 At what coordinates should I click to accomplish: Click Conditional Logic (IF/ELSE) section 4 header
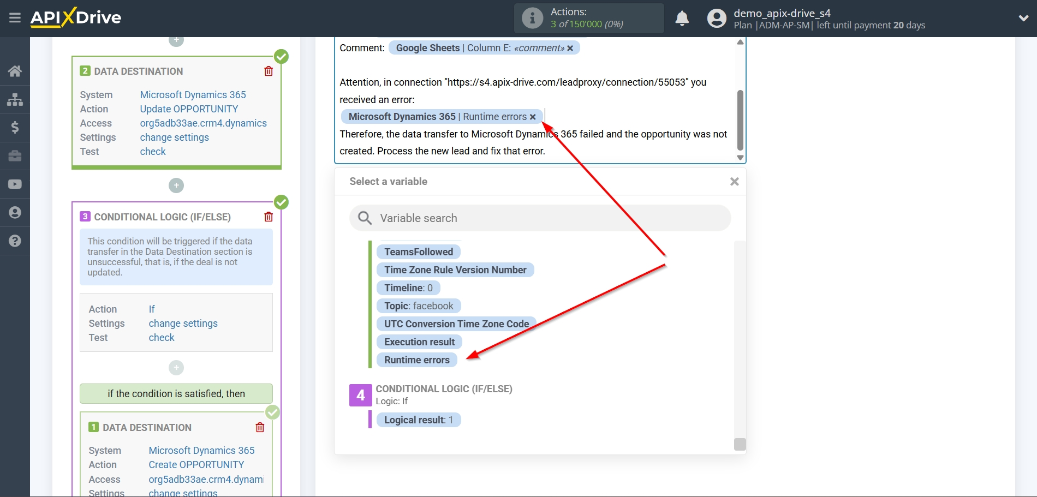point(444,389)
